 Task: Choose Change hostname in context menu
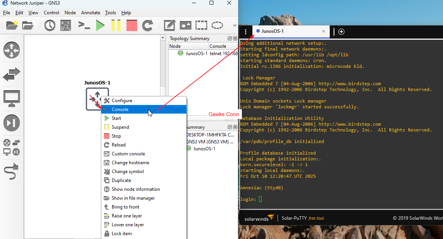click(x=130, y=163)
